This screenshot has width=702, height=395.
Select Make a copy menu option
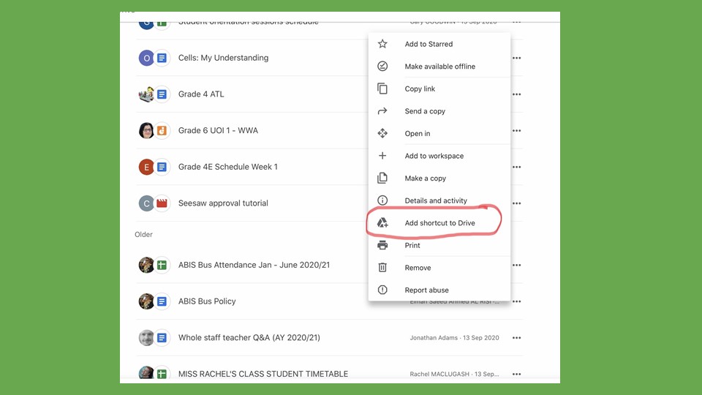[x=425, y=178]
